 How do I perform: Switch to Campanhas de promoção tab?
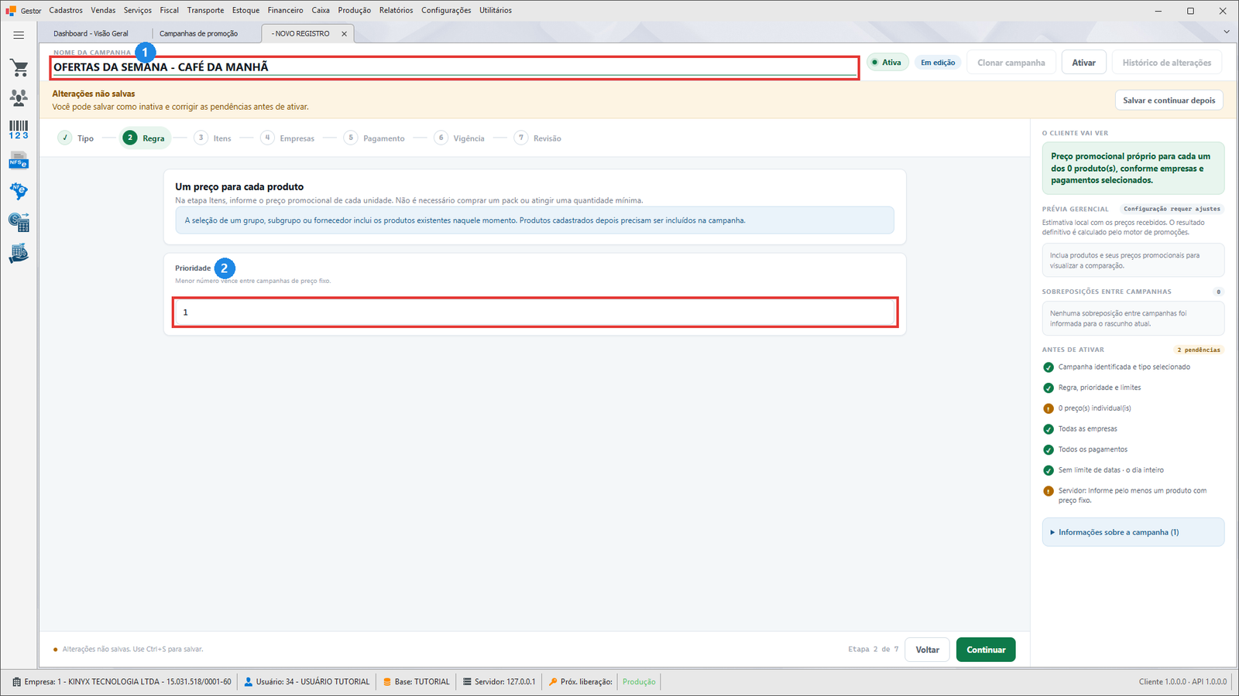pyautogui.click(x=199, y=33)
